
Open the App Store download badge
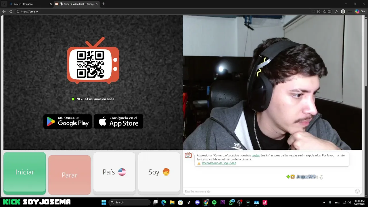click(119, 121)
